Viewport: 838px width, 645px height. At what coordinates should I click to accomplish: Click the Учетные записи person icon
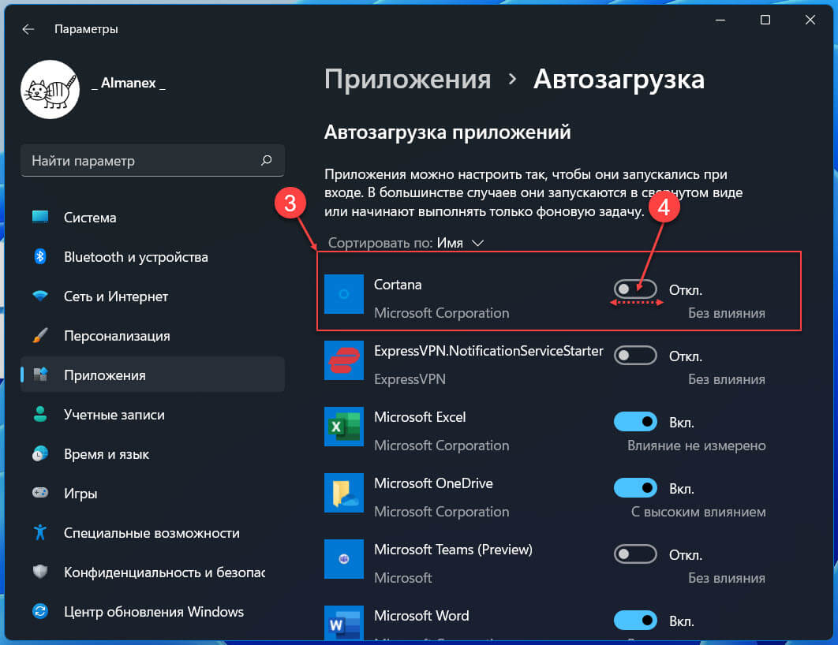pyautogui.click(x=40, y=414)
